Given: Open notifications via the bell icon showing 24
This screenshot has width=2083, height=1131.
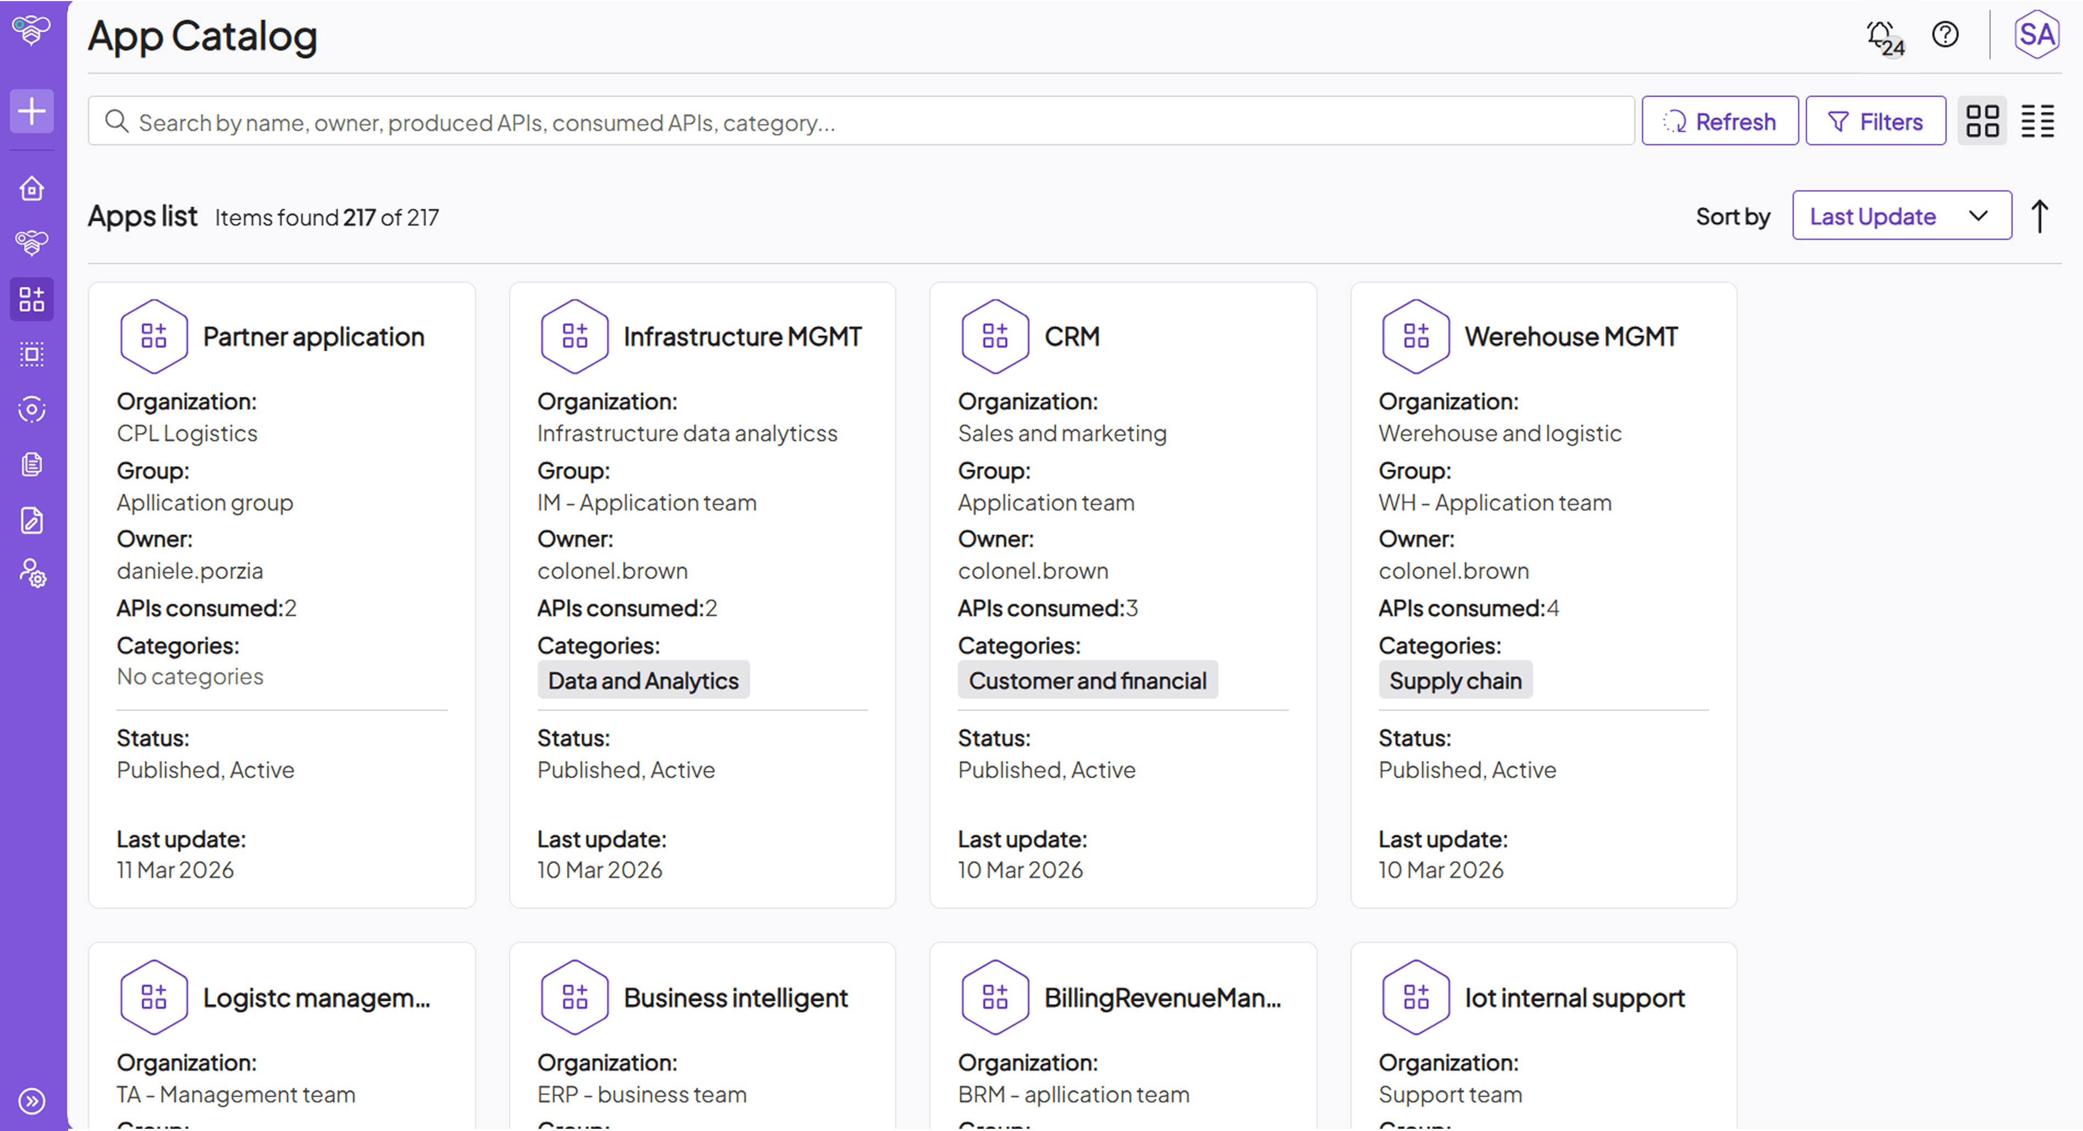Looking at the screenshot, I should [x=1879, y=34].
